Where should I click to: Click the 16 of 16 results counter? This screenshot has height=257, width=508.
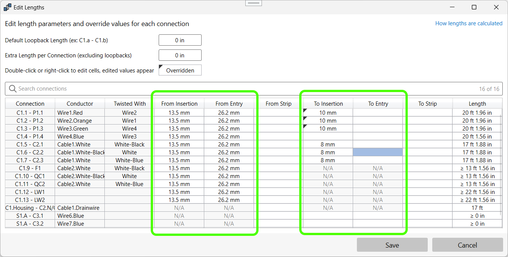489,89
